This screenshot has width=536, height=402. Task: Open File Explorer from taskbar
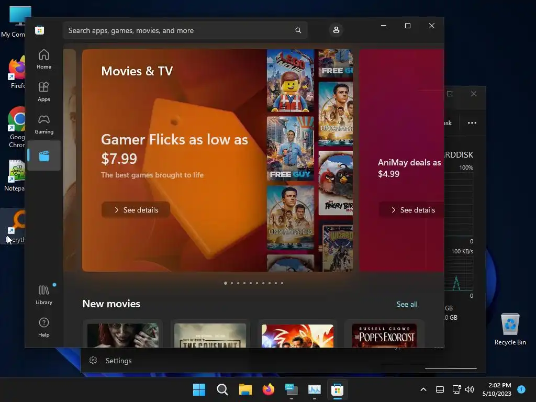(x=245, y=389)
